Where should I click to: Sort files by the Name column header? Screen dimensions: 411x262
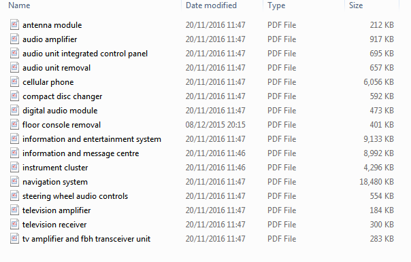(19, 5)
